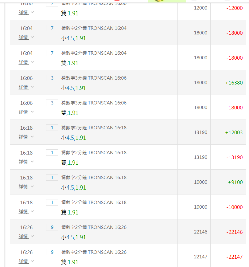
Task: Click number badge 1 on the +12003 row
Action: pos(52,128)
